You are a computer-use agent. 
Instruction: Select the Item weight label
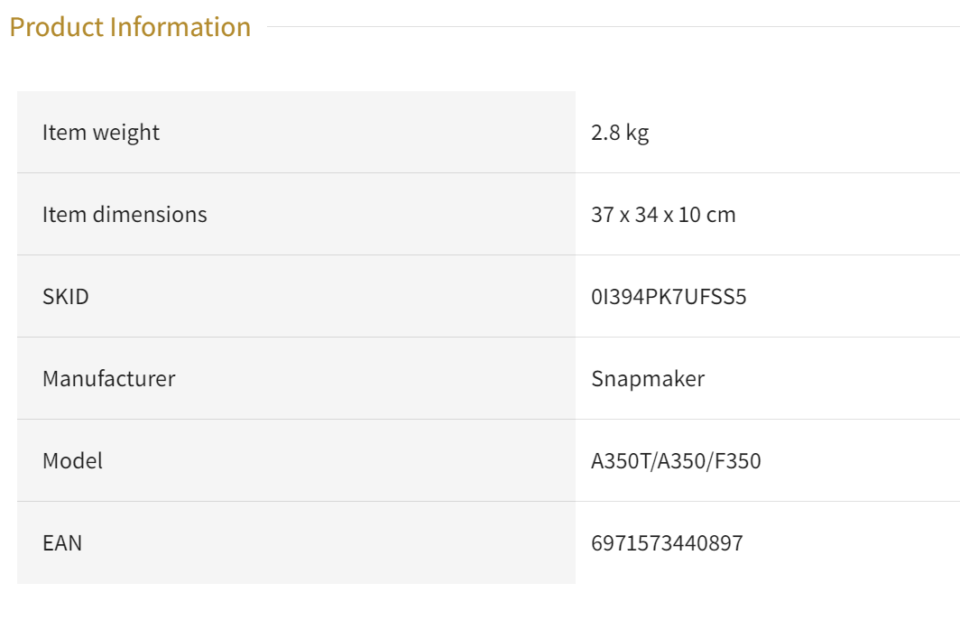point(101,133)
